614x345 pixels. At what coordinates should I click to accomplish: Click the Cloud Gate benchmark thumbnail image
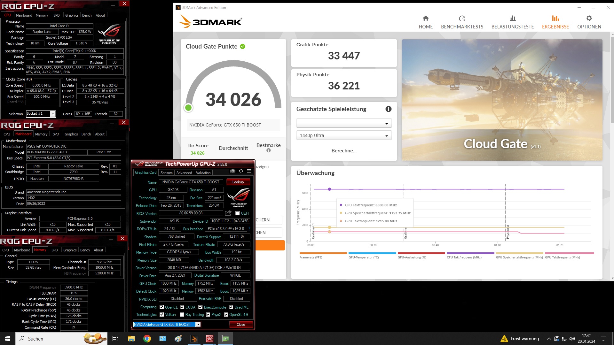pos(502,100)
